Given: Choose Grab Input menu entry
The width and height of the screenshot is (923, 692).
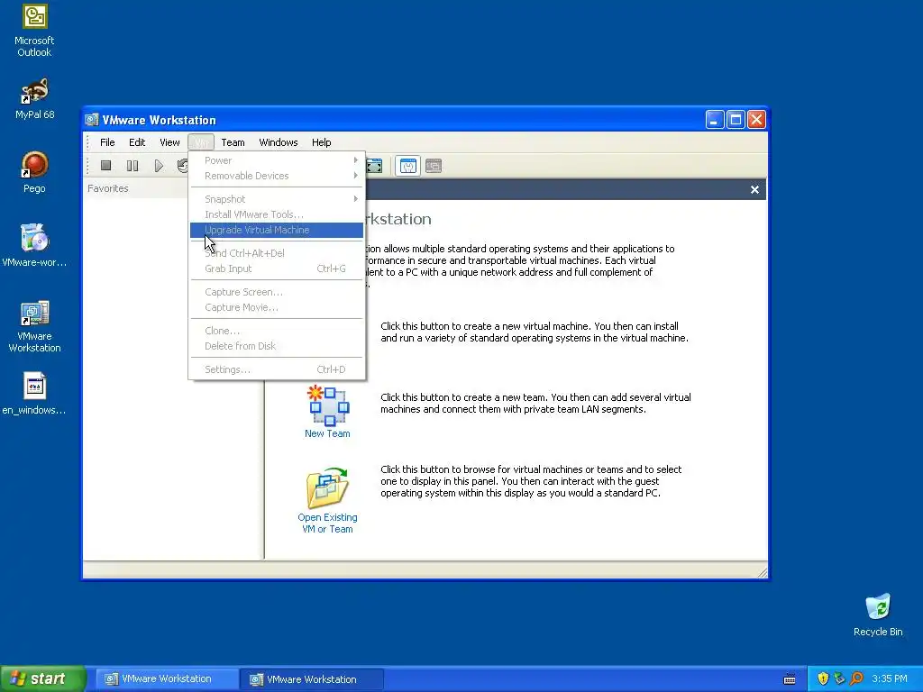Looking at the screenshot, I should (x=277, y=269).
